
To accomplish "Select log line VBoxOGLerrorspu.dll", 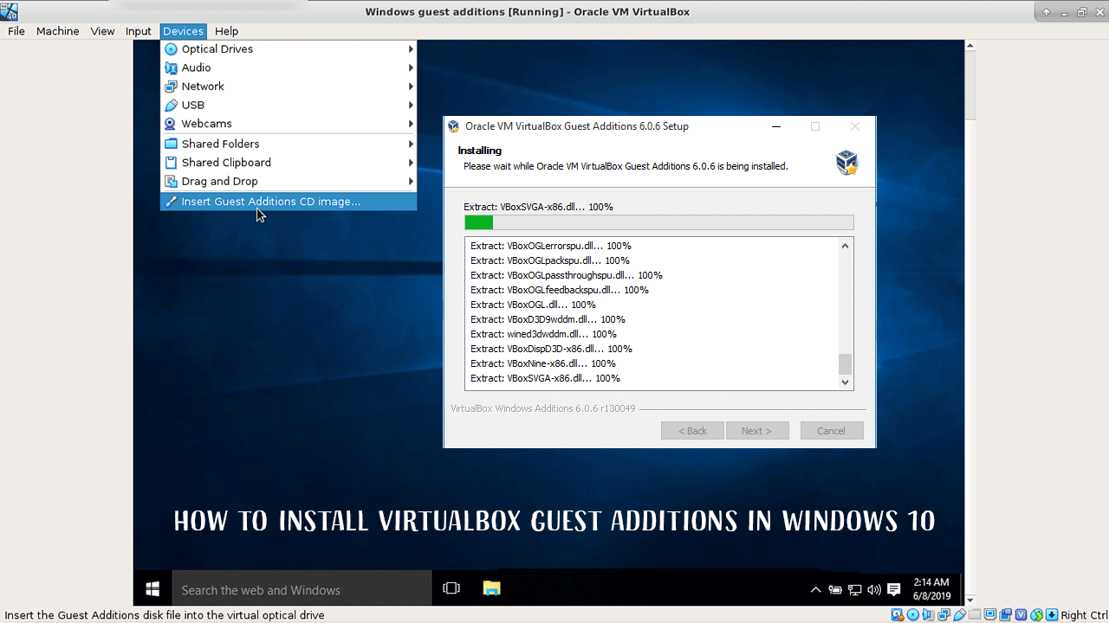I will [551, 246].
